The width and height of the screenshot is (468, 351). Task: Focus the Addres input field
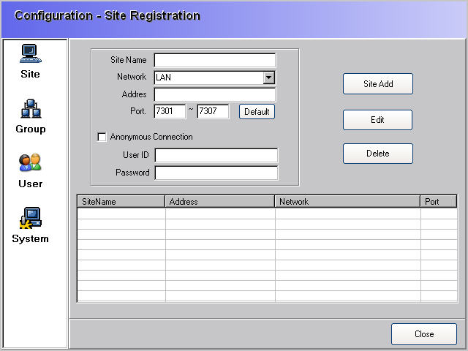(x=214, y=94)
